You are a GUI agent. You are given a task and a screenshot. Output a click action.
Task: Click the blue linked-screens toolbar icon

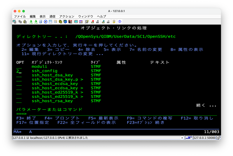65,22
